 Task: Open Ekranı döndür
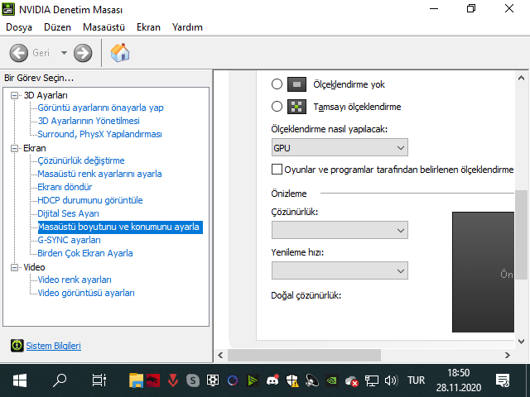(65, 187)
